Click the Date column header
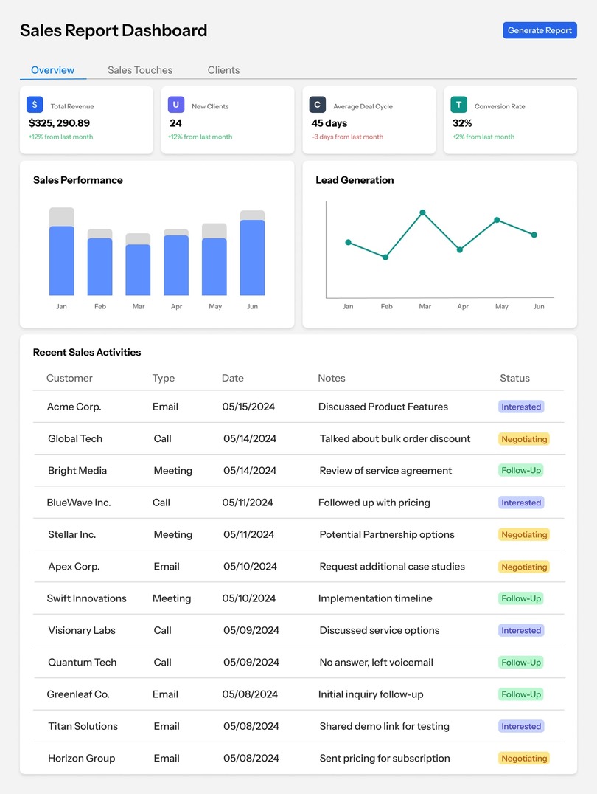The height and width of the screenshot is (794, 597). click(x=233, y=379)
